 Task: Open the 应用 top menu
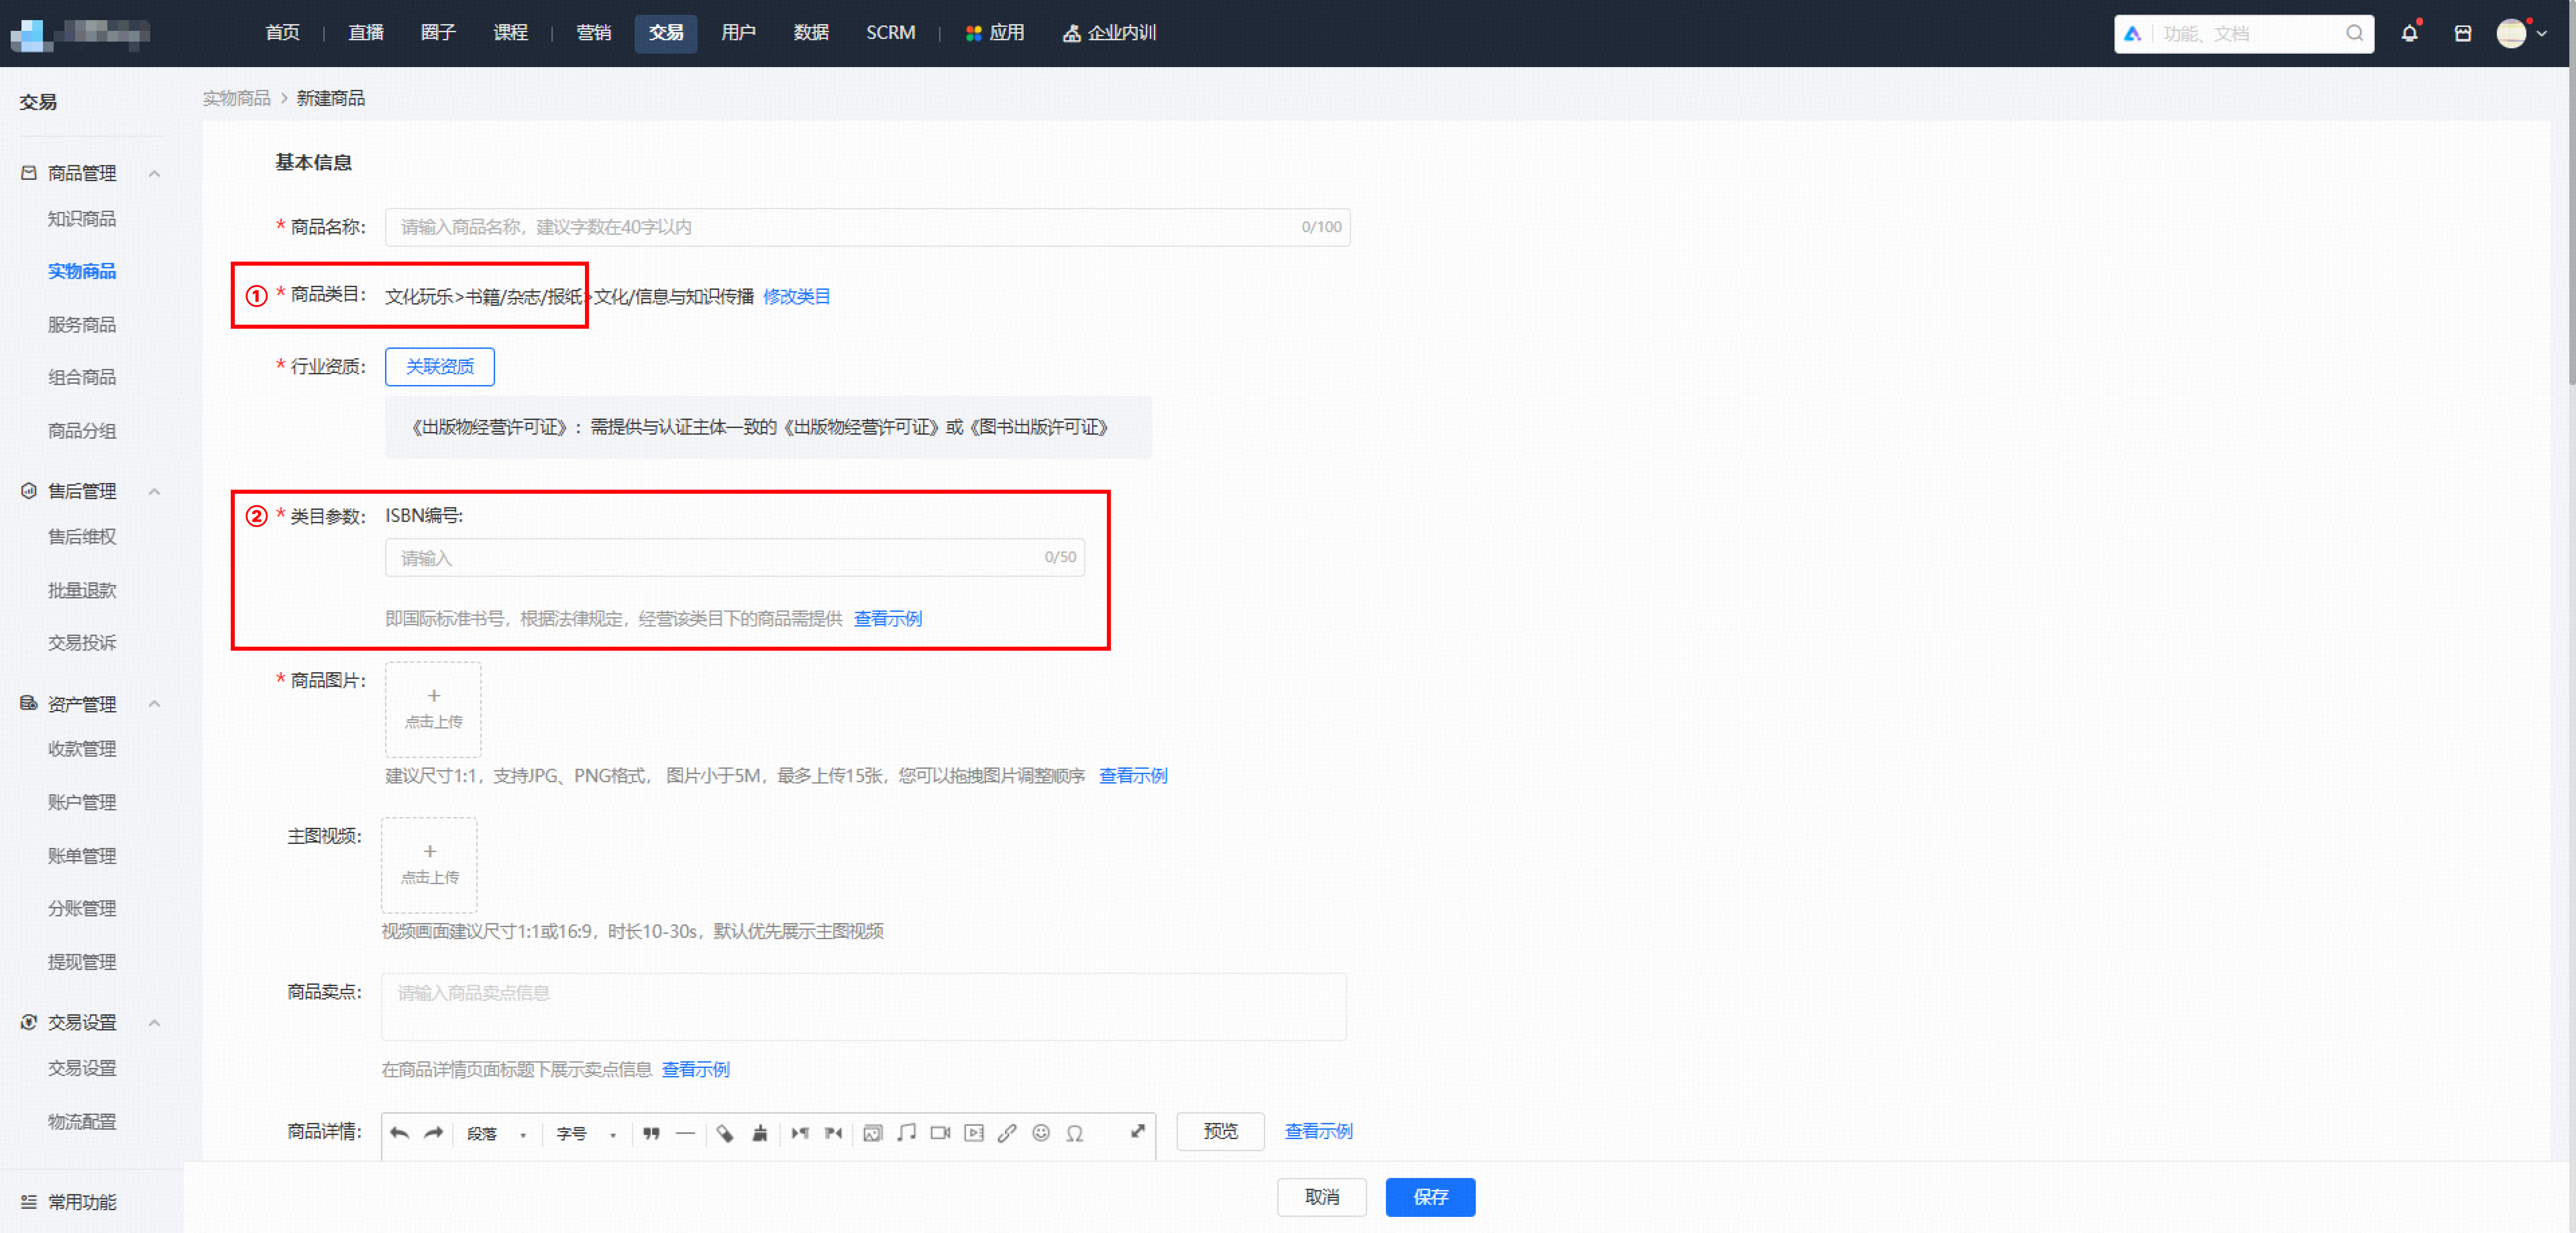995,33
